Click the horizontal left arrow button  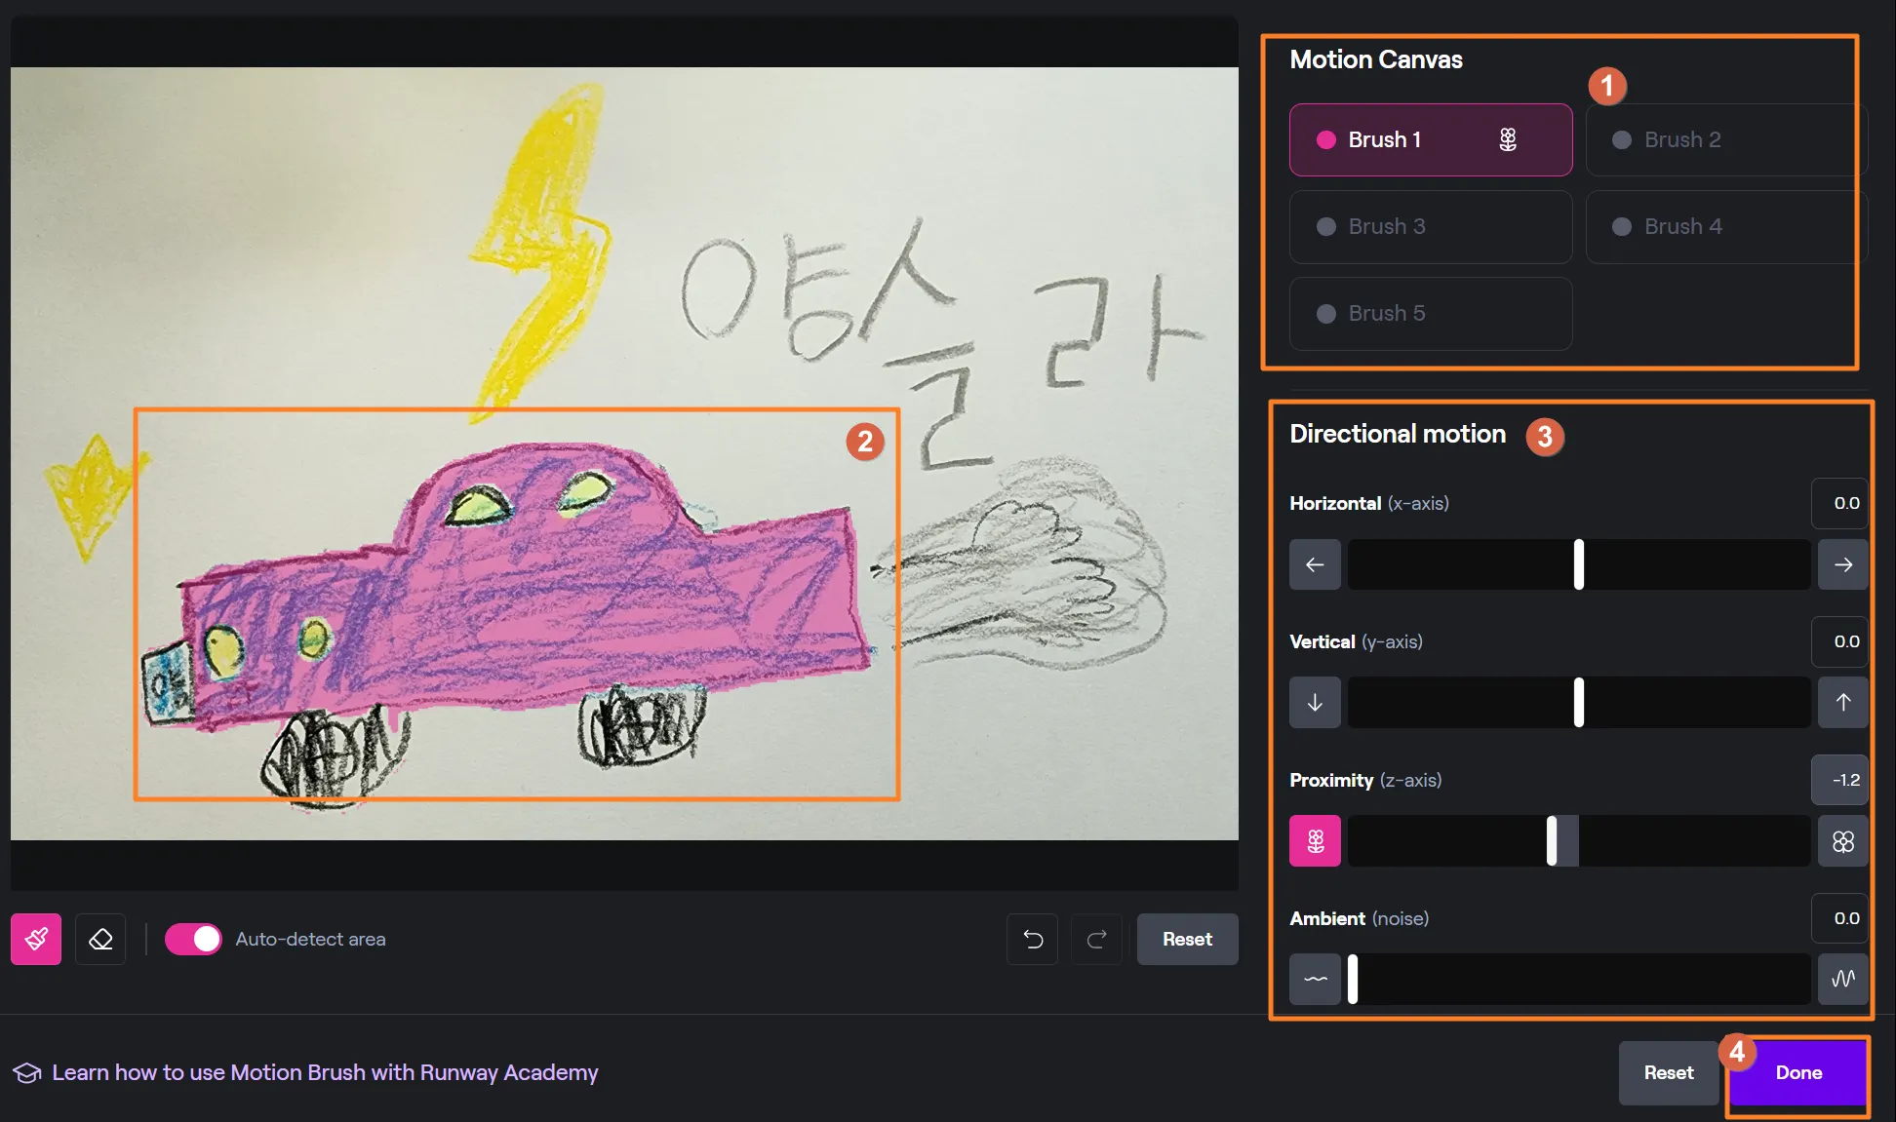coord(1315,564)
